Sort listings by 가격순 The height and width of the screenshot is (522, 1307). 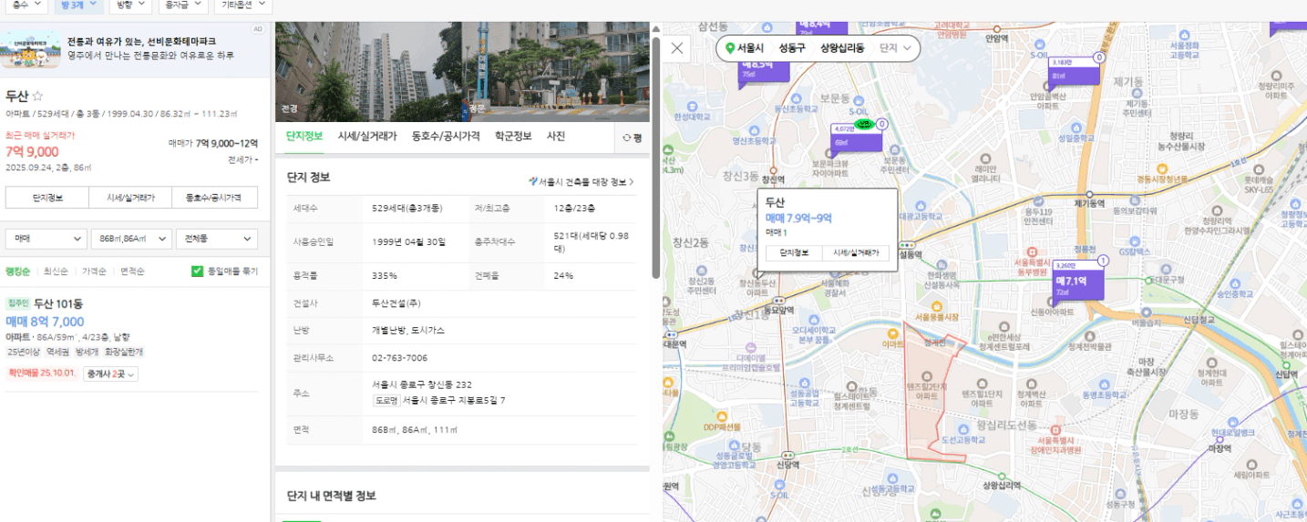click(95, 271)
